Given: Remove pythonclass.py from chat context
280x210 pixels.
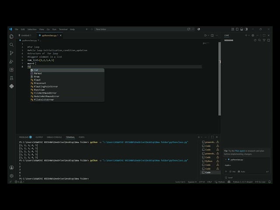Looking at the screenshot, I should point(226,159).
